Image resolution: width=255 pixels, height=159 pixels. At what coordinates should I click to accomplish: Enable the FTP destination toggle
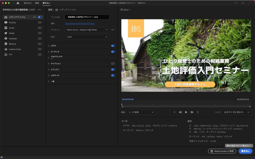[40, 55]
